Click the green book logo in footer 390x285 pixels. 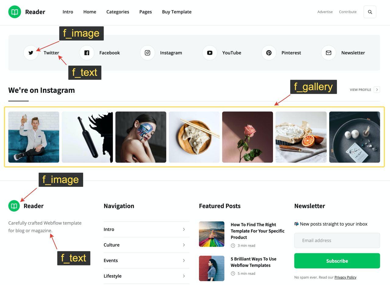click(14, 206)
